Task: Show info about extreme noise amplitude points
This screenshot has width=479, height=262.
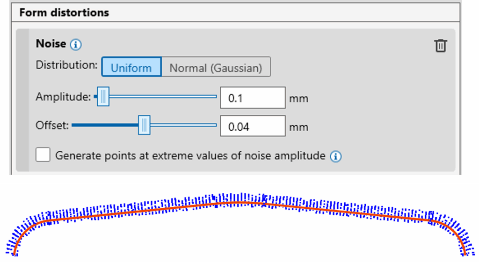Action: [x=335, y=156]
